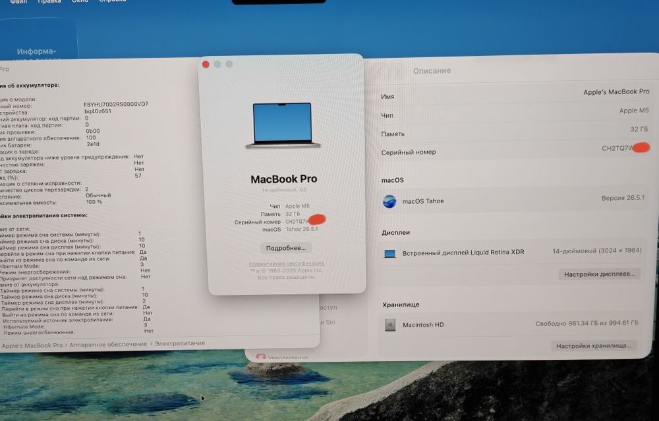Go forward using the settings forward chevron
This screenshot has width=659, height=421.
[x=397, y=72]
